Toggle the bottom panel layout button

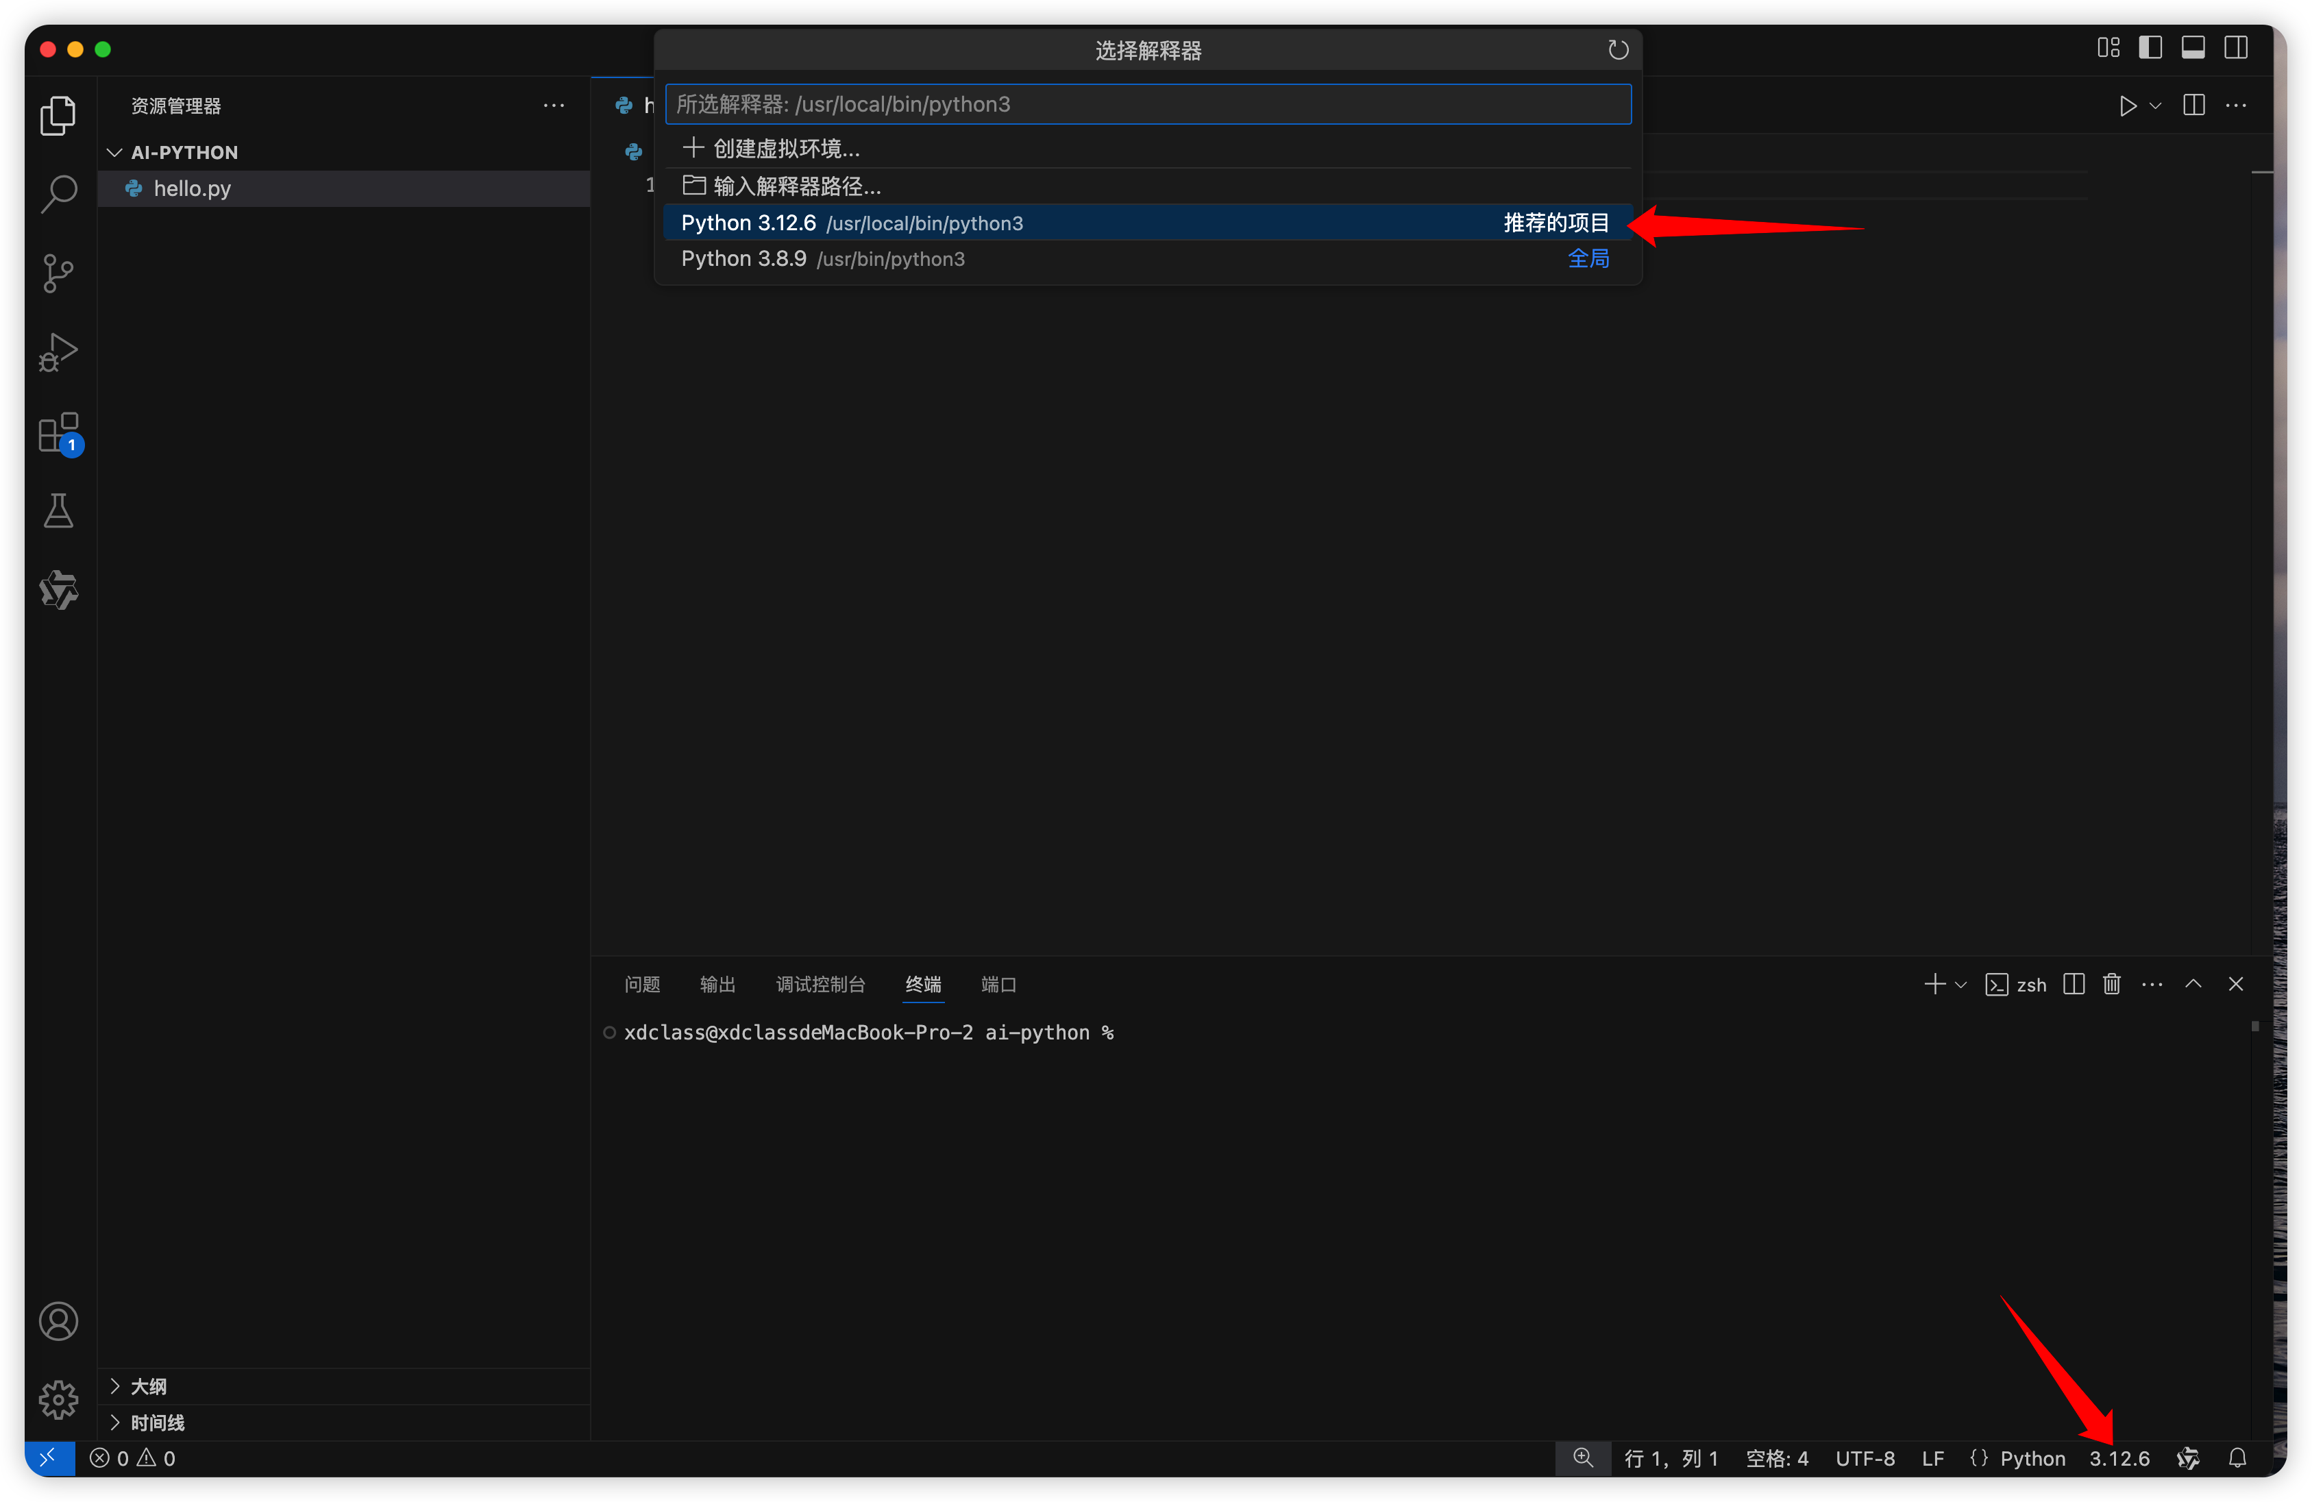click(x=2193, y=47)
